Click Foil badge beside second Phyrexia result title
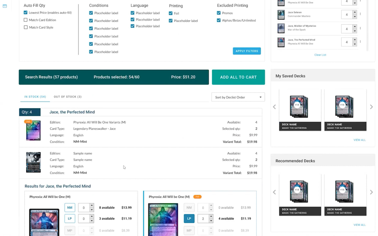The width and height of the screenshot is (378, 236). point(198,197)
